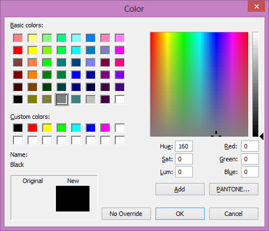Click the highlighted gray swatch in Basic colors
Viewport: 269px width, 231px height.
pyautogui.click(x=62, y=99)
